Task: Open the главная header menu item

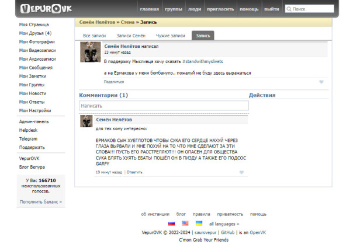Action: click(150, 9)
